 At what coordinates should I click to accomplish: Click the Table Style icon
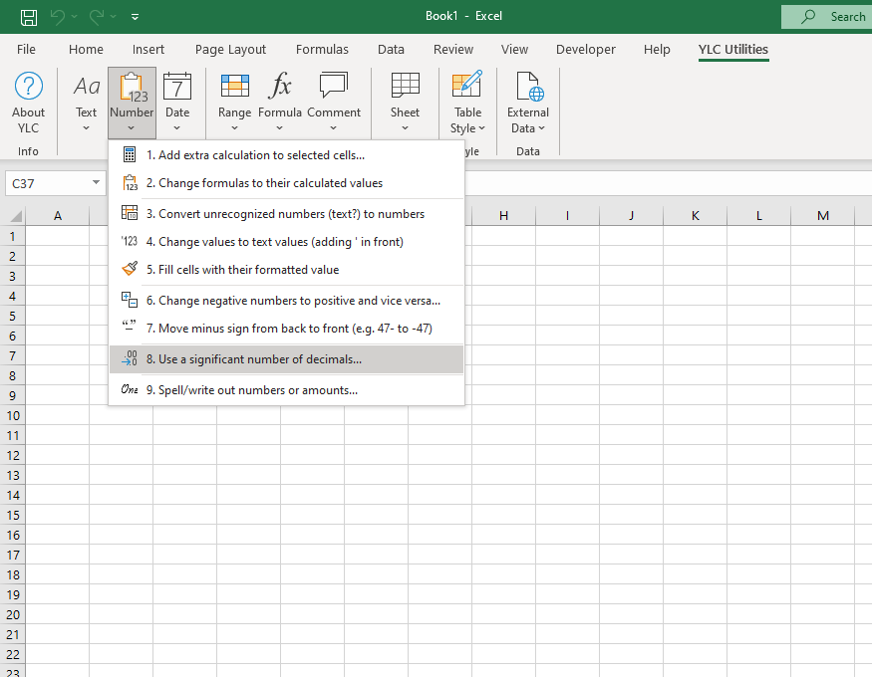click(x=467, y=88)
